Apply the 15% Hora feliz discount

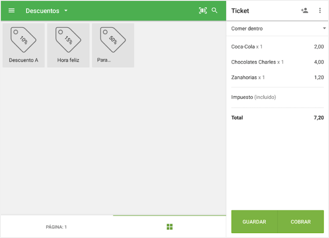[68, 45]
